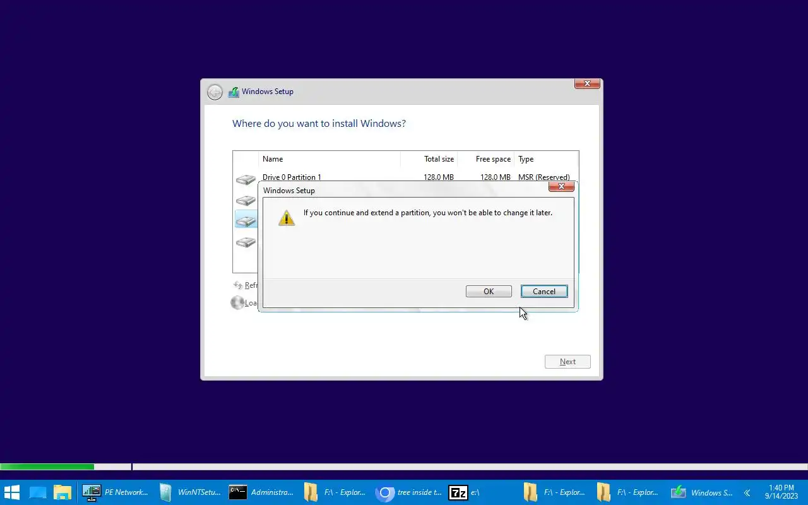Screen dimensions: 808x505
Task: Click the warning message about extending a partition
Action: tap(428, 213)
